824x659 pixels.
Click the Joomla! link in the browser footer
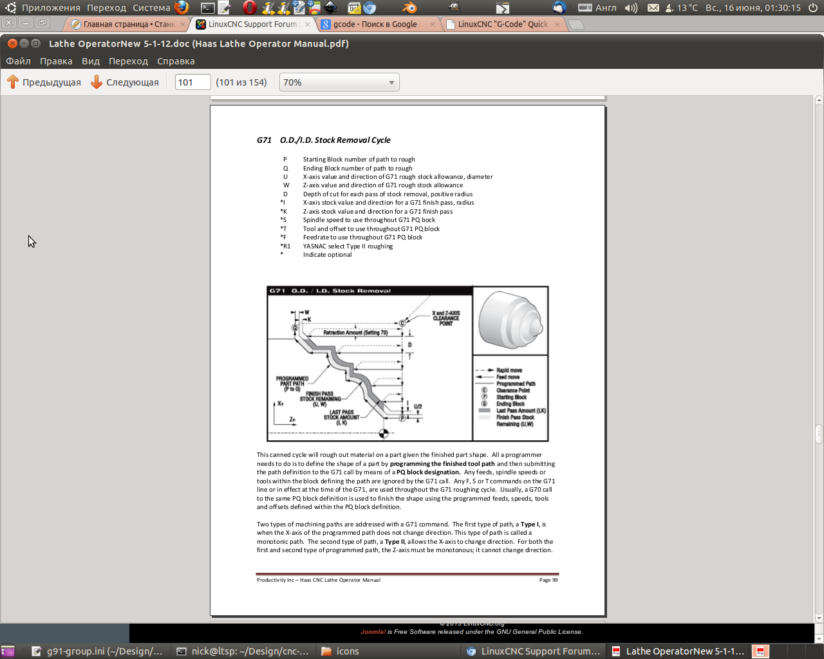click(373, 631)
